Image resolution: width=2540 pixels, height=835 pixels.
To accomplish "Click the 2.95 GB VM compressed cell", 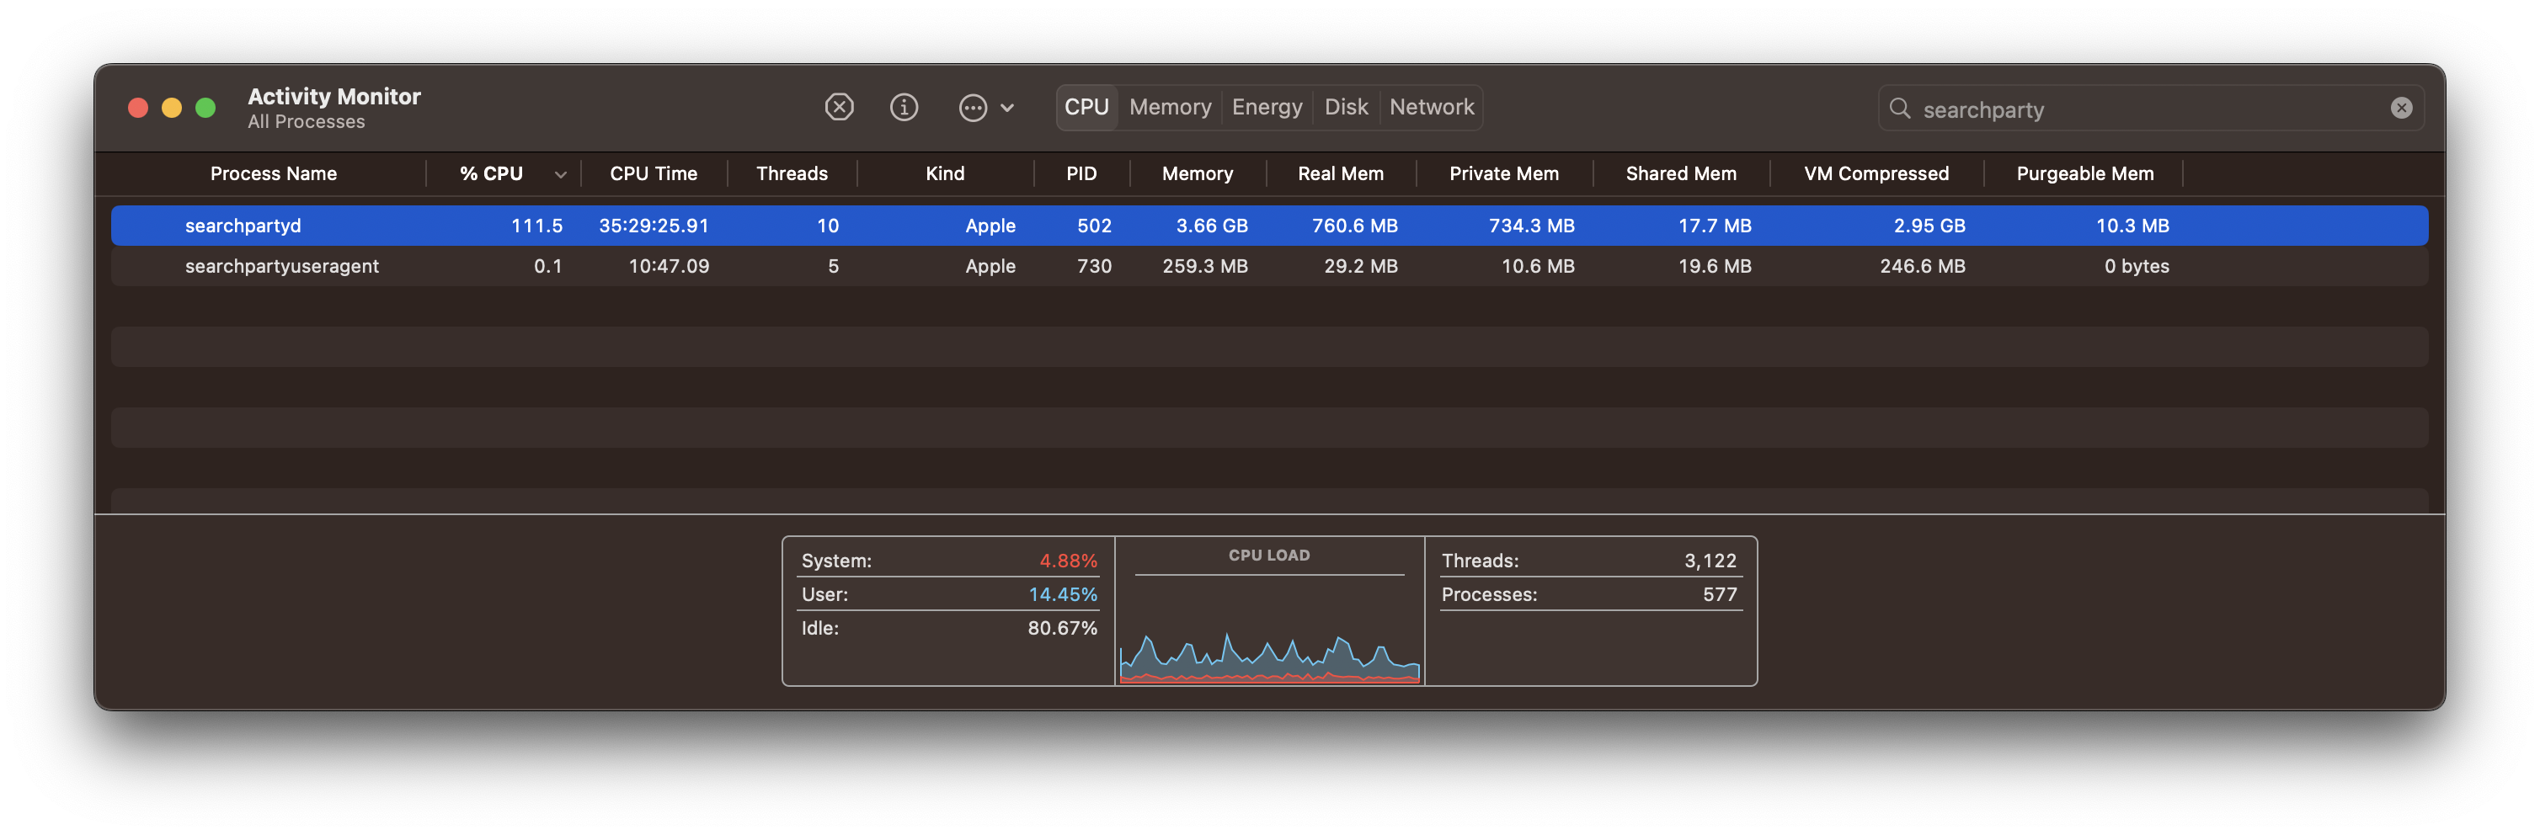I will pyautogui.click(x=1929, y=226).
